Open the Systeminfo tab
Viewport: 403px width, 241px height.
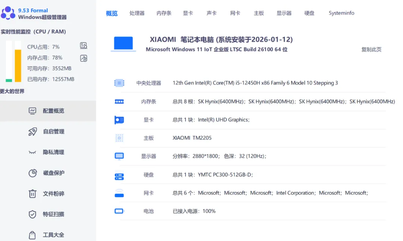tap(341, 13)
